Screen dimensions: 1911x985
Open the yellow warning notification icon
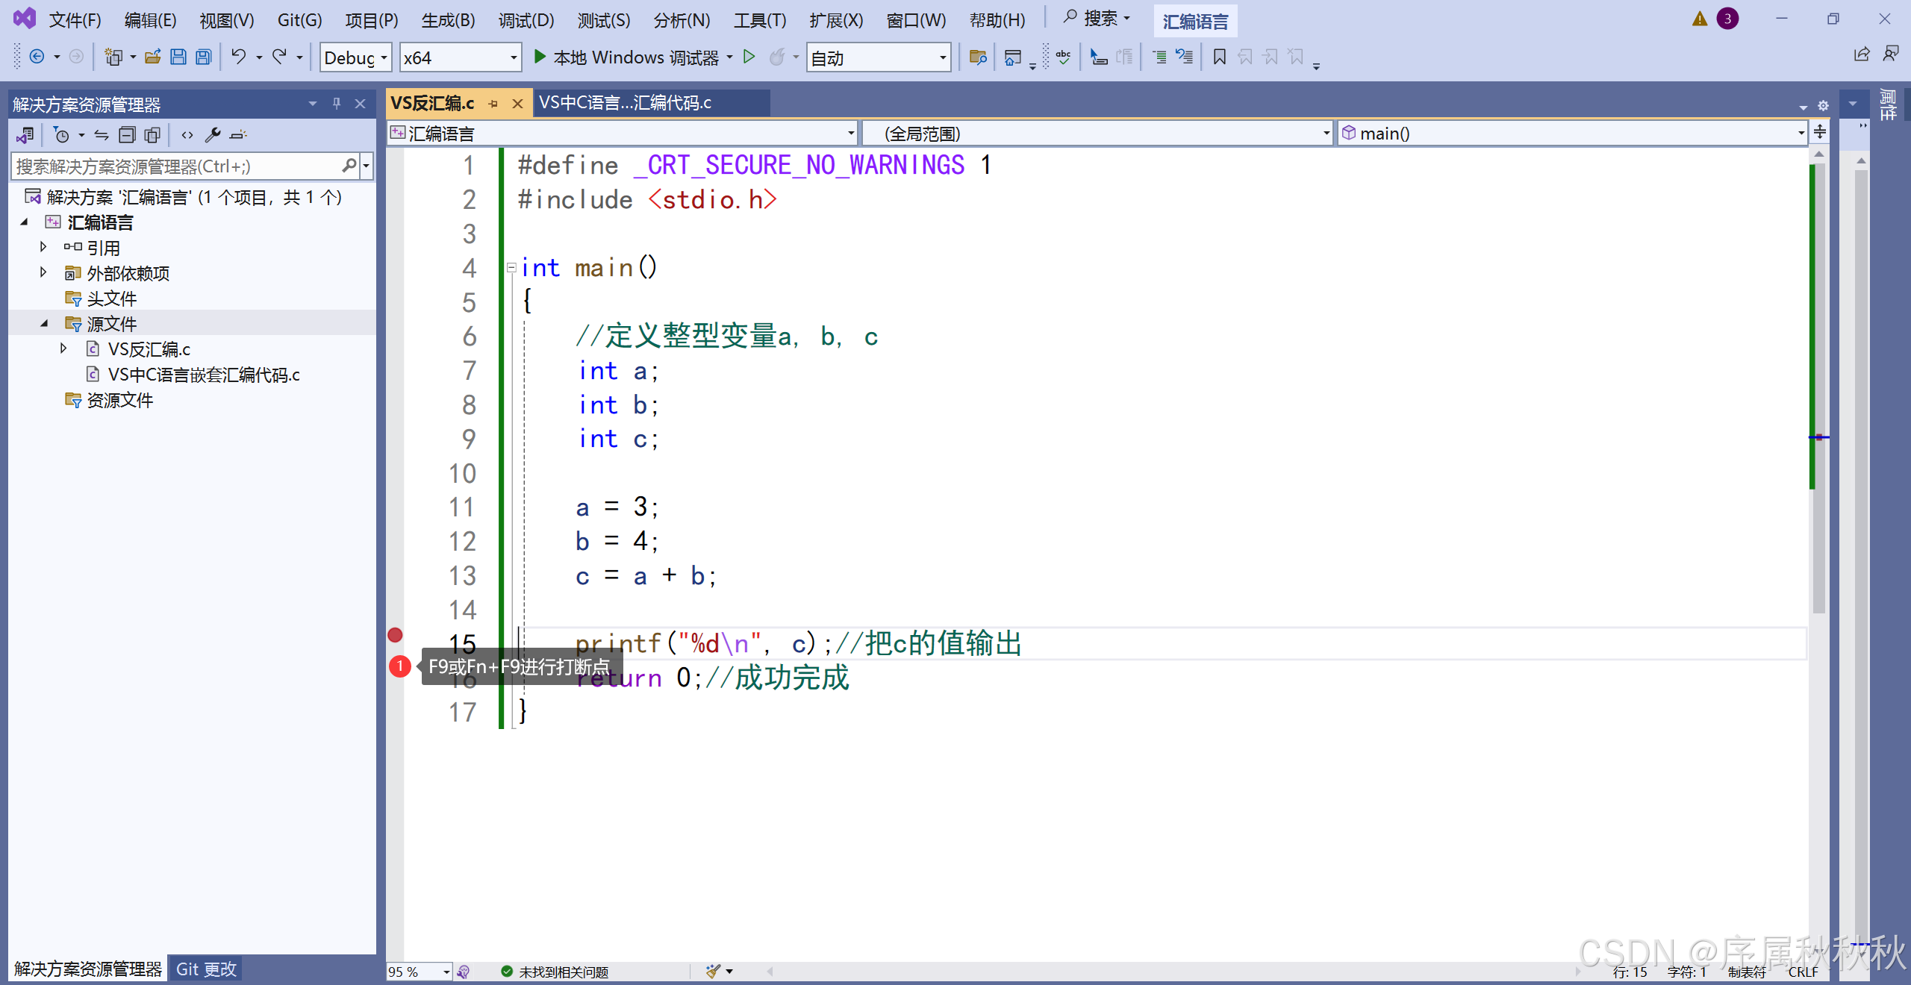1700,19
